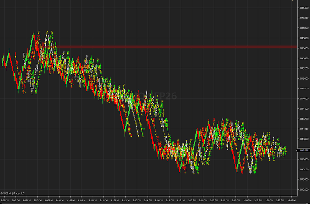The height and width of the screenshot is (204, 310).
Task: Click the 30460.00 price axis label
Action: (x=304, y=28)
